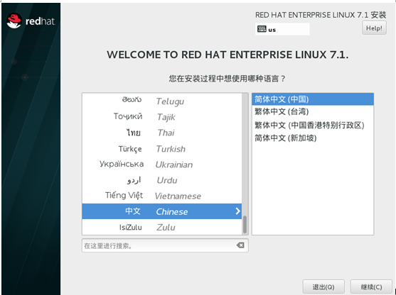396x295 pixels.
Task: Expand the Chinese row arrow chevron
Action: [237, 211]
